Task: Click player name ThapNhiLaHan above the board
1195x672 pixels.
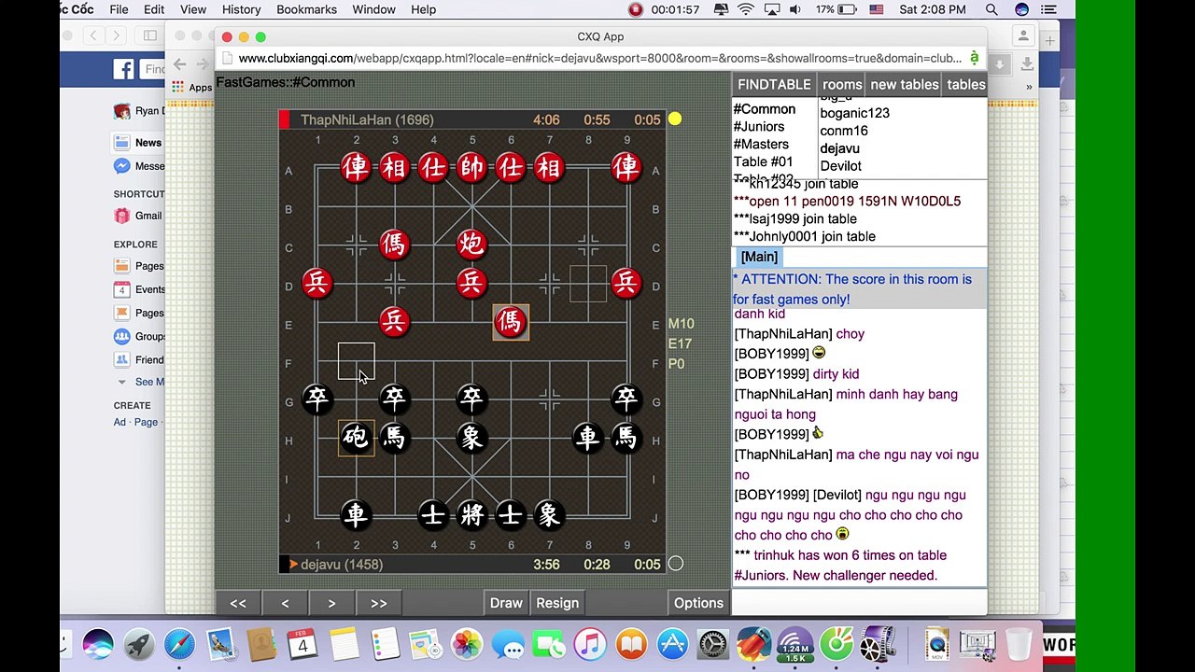Action: point(367,119)
